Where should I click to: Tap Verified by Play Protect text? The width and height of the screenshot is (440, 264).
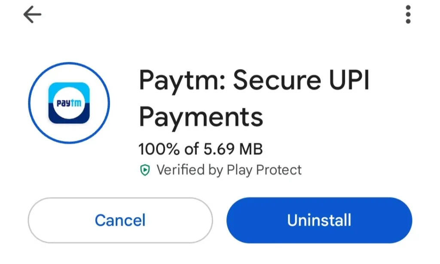tap(229, 170)
